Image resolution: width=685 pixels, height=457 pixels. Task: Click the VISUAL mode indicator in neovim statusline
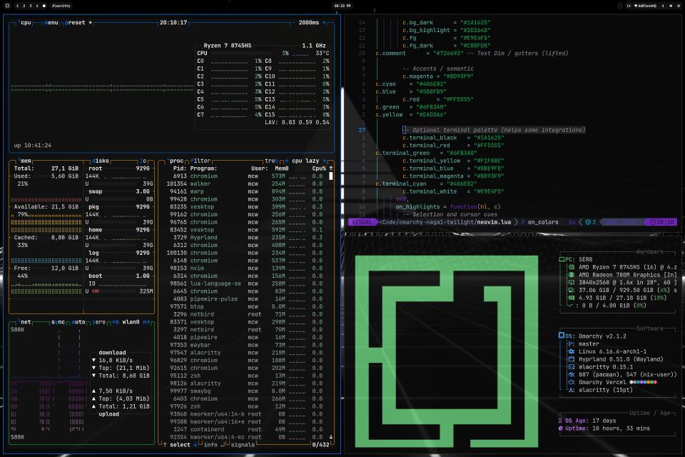coord(362,222)
